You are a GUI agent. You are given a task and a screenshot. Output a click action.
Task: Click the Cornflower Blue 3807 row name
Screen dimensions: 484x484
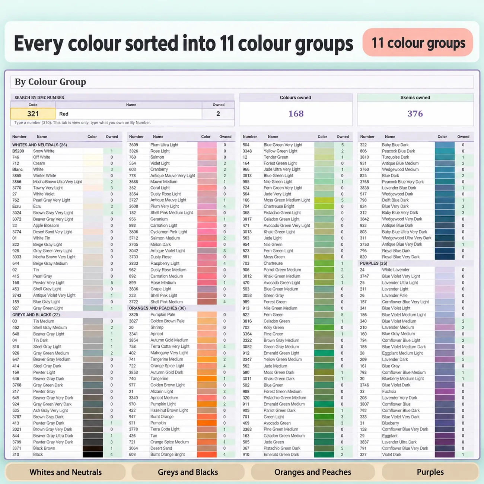tap(396, 404)
